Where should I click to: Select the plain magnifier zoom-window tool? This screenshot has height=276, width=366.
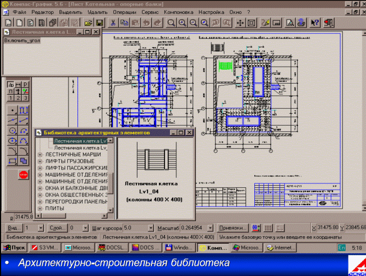[171, 22]
